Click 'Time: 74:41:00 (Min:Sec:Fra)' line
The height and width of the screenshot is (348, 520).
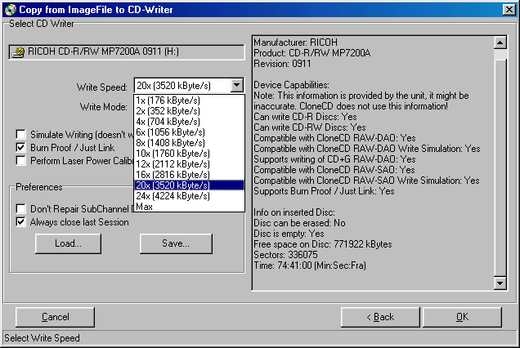tap(310, 265)
